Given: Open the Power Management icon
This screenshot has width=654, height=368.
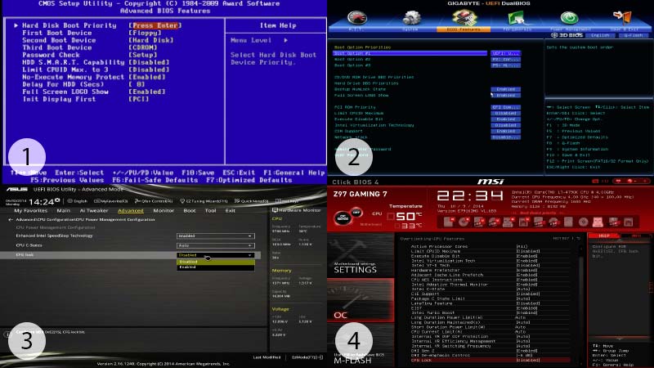Looking at the screenshot, I should click(x=570, y=19).
